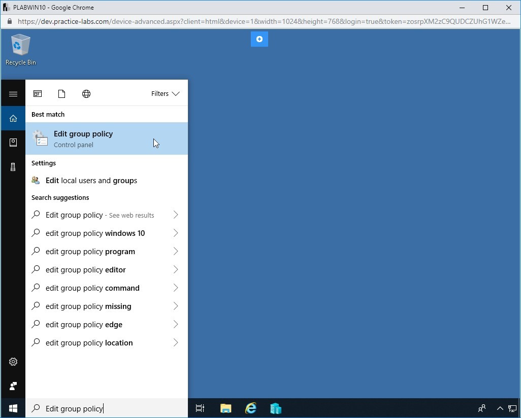The image size is (521, 418).
Task: Select suggestion 'edit group policy editor'
Action: 107,269
